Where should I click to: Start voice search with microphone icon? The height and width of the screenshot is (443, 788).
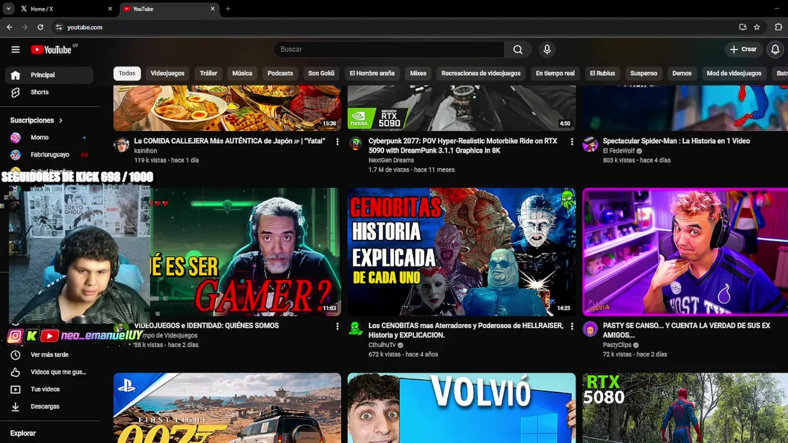point(547,50)
